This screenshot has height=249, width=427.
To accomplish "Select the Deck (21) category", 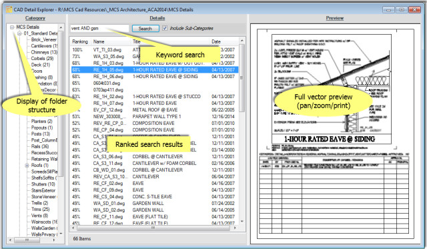I will (41, 65).
